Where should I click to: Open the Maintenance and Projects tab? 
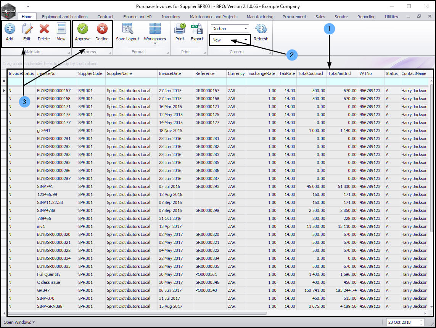click(214, 17)
